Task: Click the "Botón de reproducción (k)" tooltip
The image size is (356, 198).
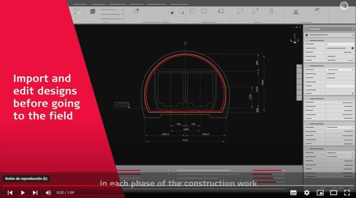Action: pos(27,179)
